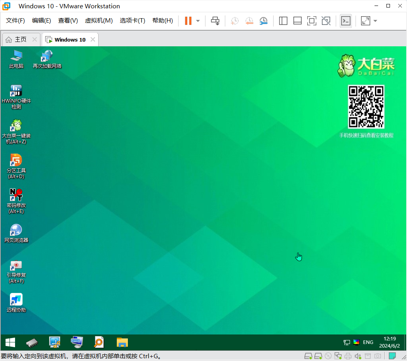
Task: Open the snapshot manager
Action: point(263,21)
